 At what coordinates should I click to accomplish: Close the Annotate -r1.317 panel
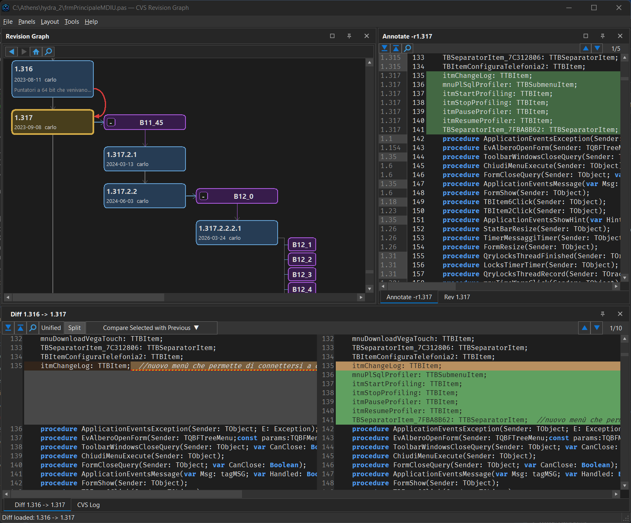tap(620, 36)
